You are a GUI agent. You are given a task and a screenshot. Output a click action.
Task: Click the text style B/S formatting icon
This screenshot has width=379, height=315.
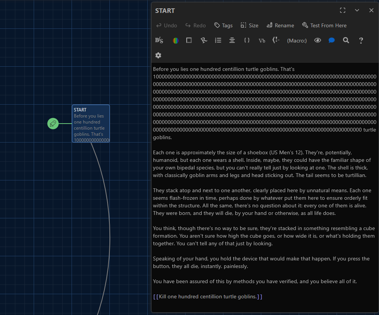pos(159,41)
